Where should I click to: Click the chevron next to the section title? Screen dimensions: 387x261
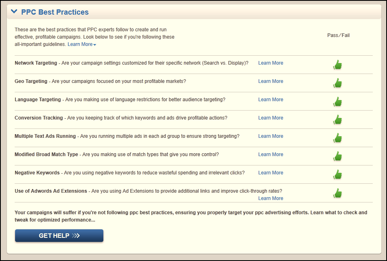point(14,12)
